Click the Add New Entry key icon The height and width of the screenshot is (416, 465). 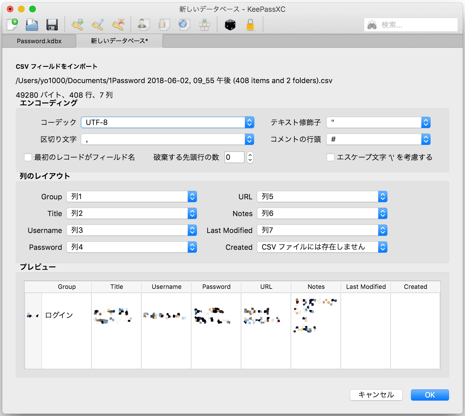pyautogui.click(x=78, y=25)
